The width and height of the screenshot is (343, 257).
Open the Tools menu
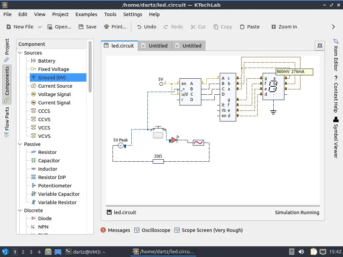(110, 14)
